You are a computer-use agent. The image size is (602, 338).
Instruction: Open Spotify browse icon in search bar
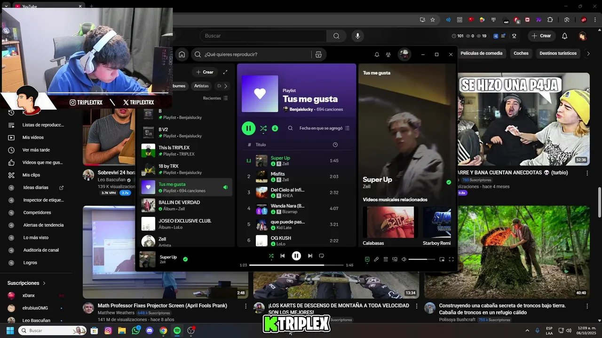(318, 54)
